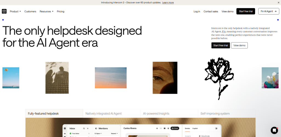Dismiss the announcement banner with the X

point(278,2)
